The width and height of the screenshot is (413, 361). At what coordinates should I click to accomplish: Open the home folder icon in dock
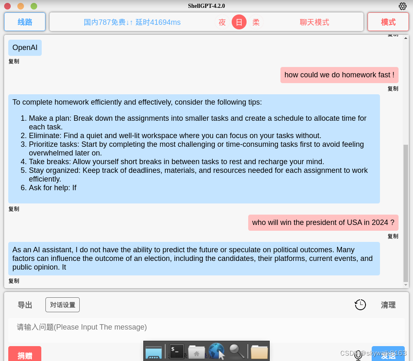[197, 352]
